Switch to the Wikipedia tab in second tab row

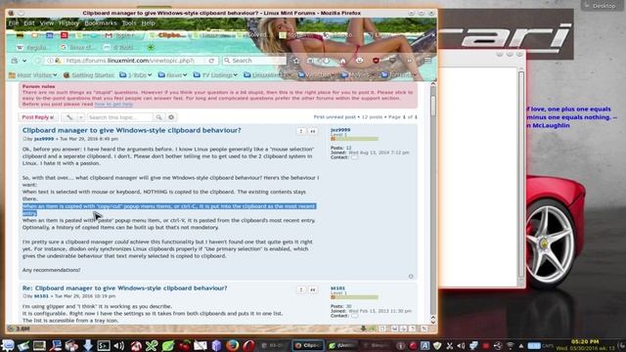pos(32,48)
